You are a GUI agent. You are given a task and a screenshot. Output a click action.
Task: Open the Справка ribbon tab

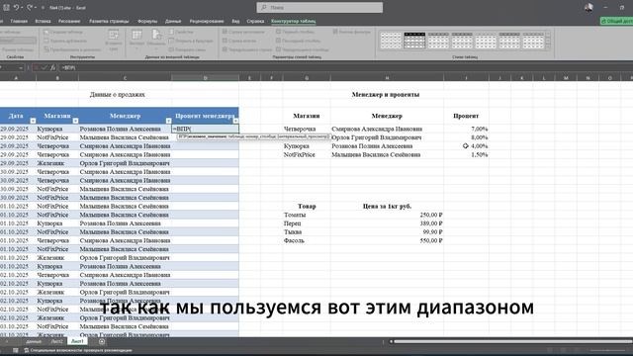point(255,21)
